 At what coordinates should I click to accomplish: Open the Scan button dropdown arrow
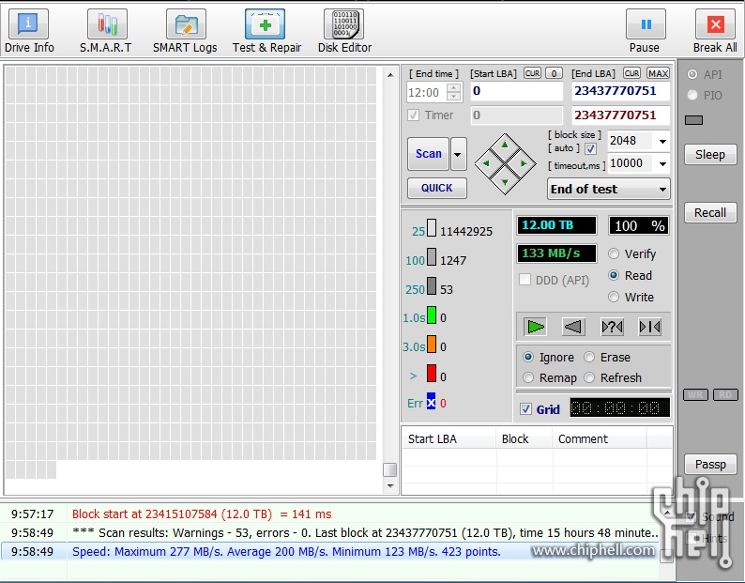pyautogui.click(x=458, y=154)
